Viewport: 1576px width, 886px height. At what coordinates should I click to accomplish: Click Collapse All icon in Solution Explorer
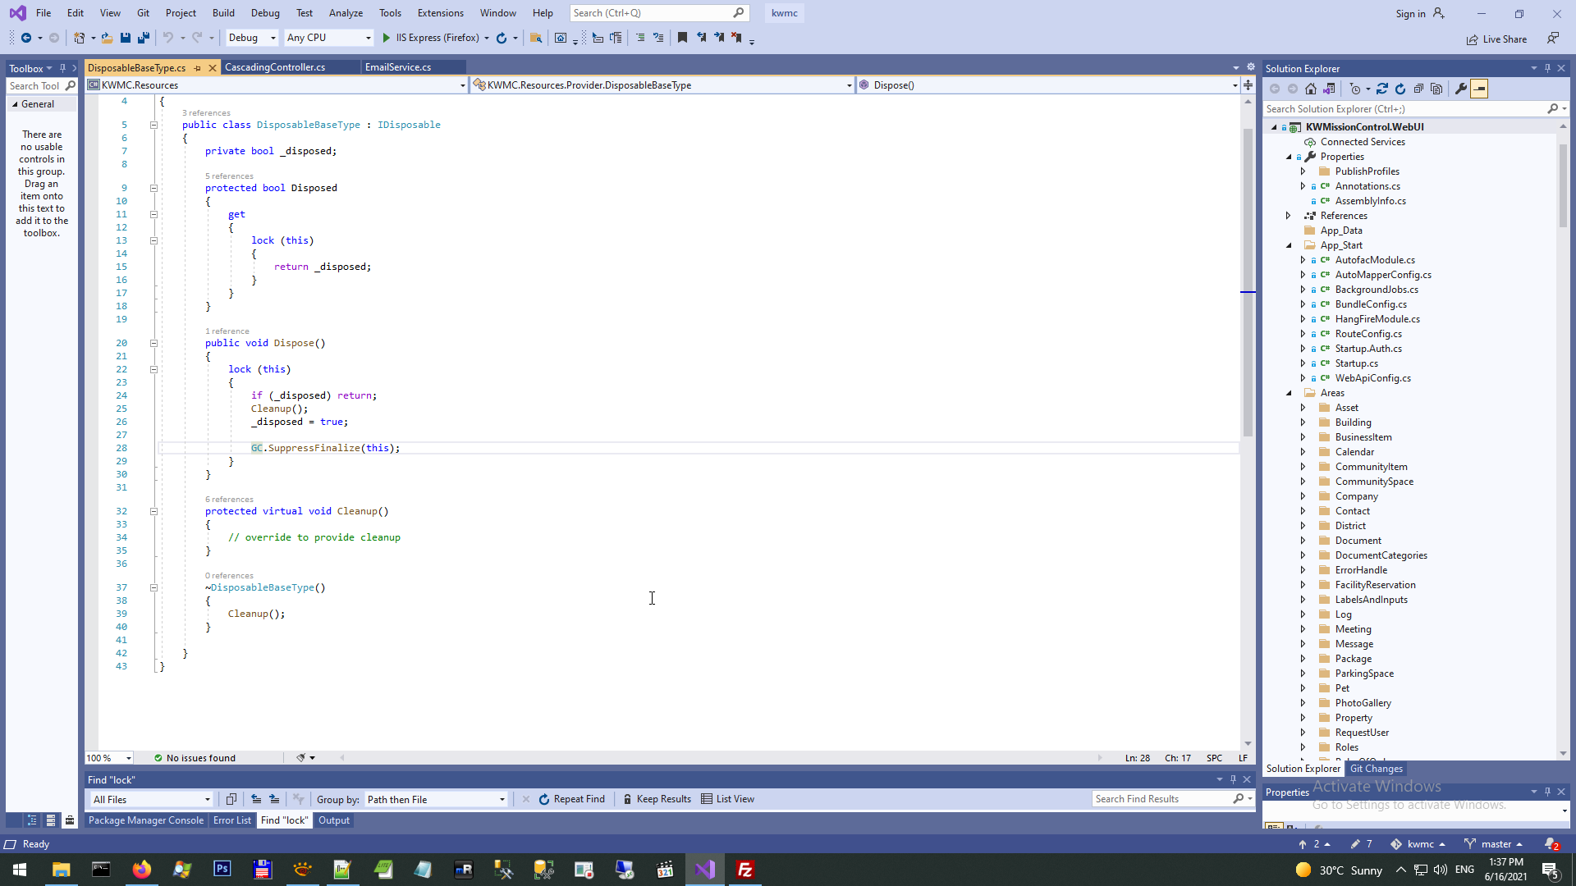click(1418, 89)
